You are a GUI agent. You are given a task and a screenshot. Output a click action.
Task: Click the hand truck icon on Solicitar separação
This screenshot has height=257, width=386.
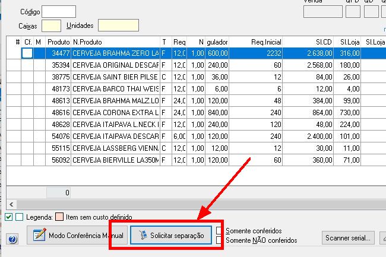tap(143, 235)
